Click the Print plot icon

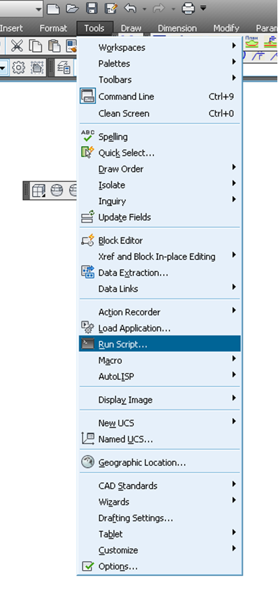pos(188,8)
